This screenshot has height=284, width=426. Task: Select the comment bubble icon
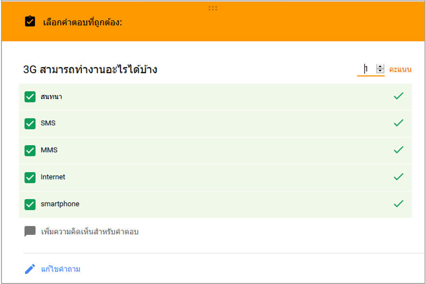pos(30,231)
